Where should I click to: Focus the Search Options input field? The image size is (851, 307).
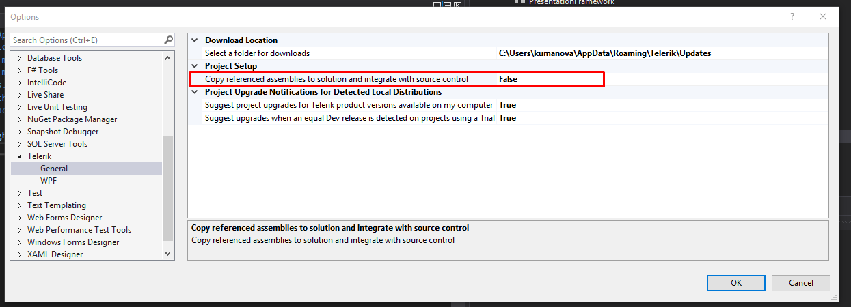click(85, 40)
